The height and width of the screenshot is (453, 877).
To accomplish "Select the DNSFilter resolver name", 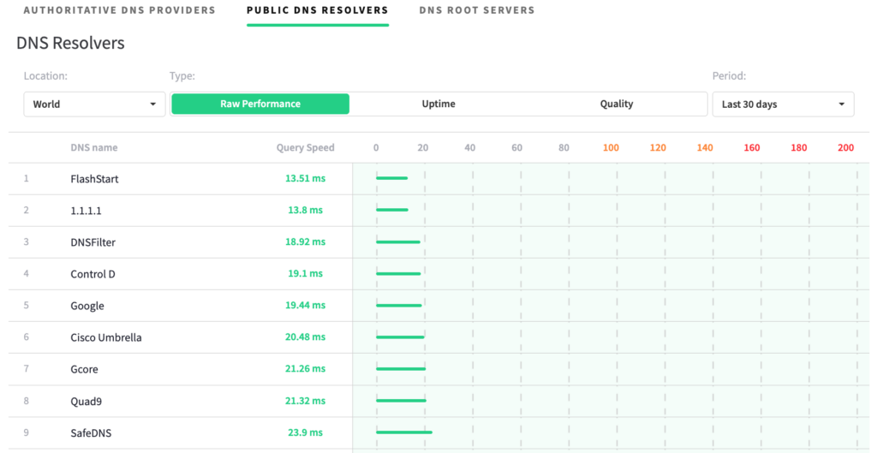I will click(x=92, y=242).
